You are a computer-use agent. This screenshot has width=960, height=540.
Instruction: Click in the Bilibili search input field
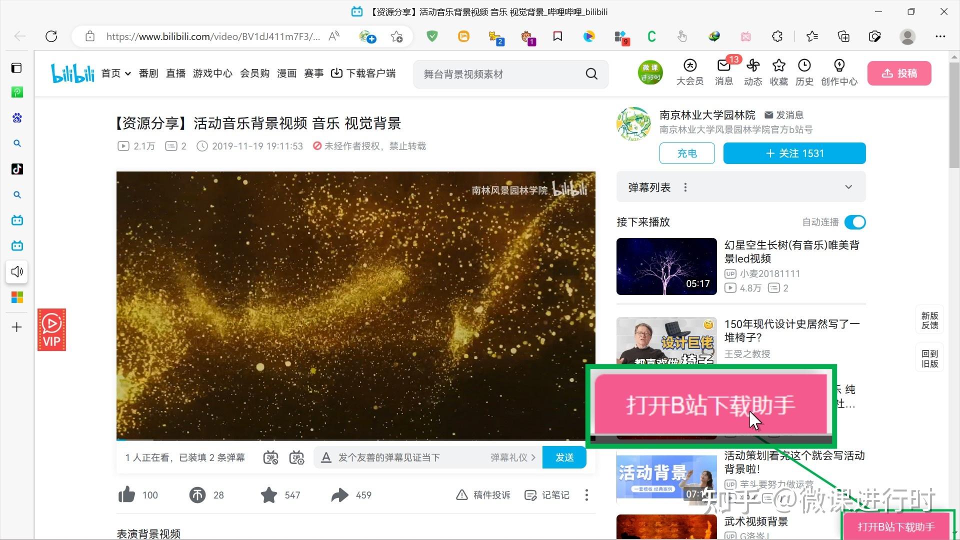point(500,74)
